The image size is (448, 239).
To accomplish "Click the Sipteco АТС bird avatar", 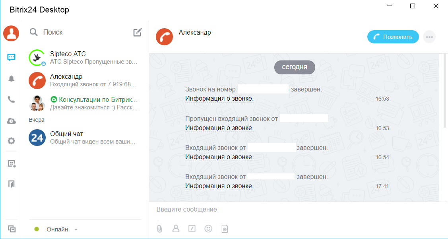I will 37,58.
